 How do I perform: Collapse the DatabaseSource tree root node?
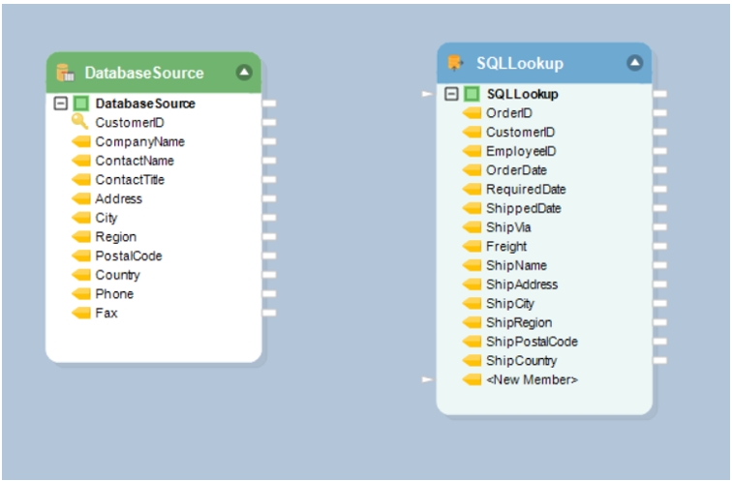(x=61, y=104)
